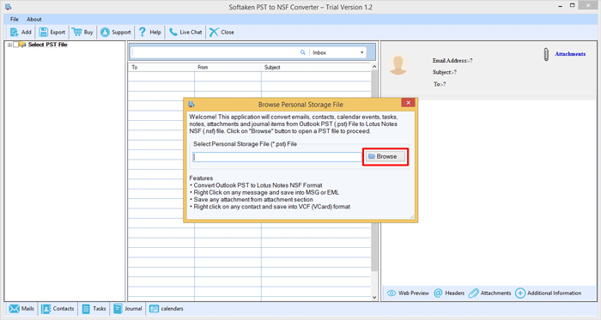
Task: Switch to the Web Preview tab
Action: tap(408, 293)
